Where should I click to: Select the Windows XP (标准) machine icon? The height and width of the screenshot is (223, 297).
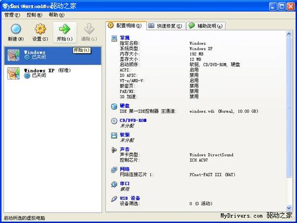(13, 73)
